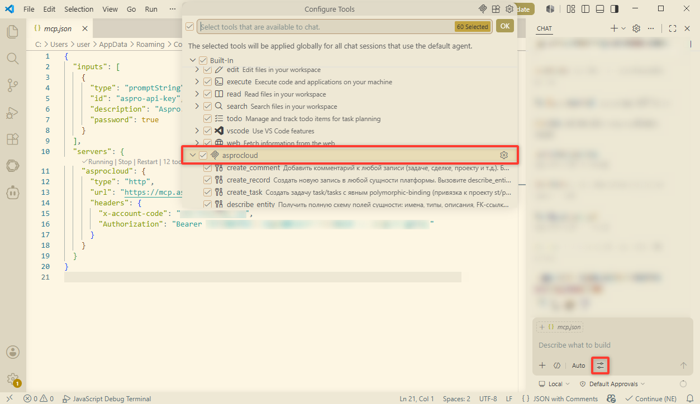The image size is (700, 404).
Task: Open the Copilot chat robot icon
Action: tap(12, 193)
